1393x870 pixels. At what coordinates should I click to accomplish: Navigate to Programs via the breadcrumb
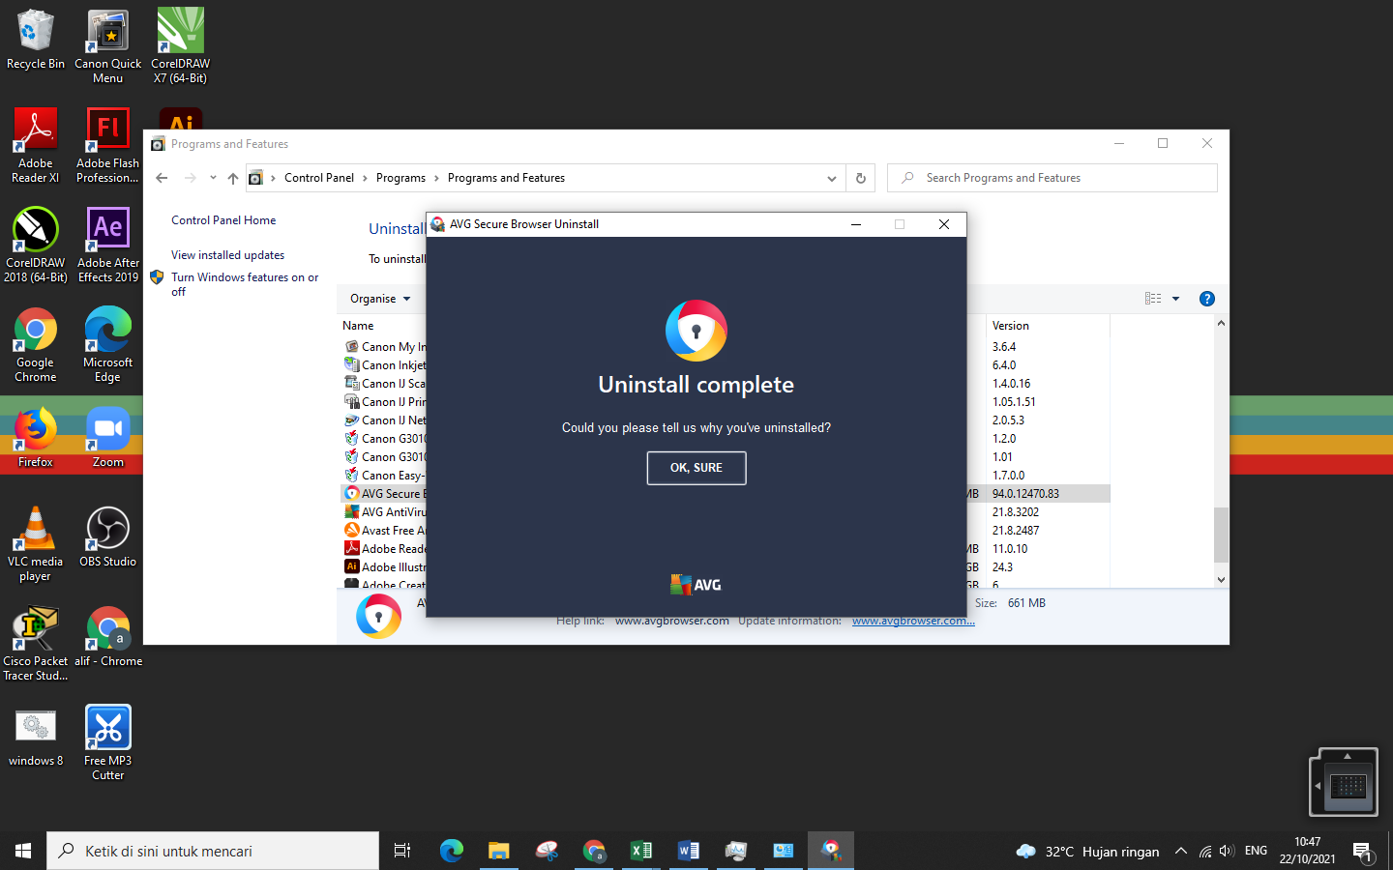coord(400,178)
